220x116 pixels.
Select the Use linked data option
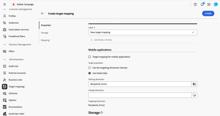pyautogui.click(x=89, y=73)
